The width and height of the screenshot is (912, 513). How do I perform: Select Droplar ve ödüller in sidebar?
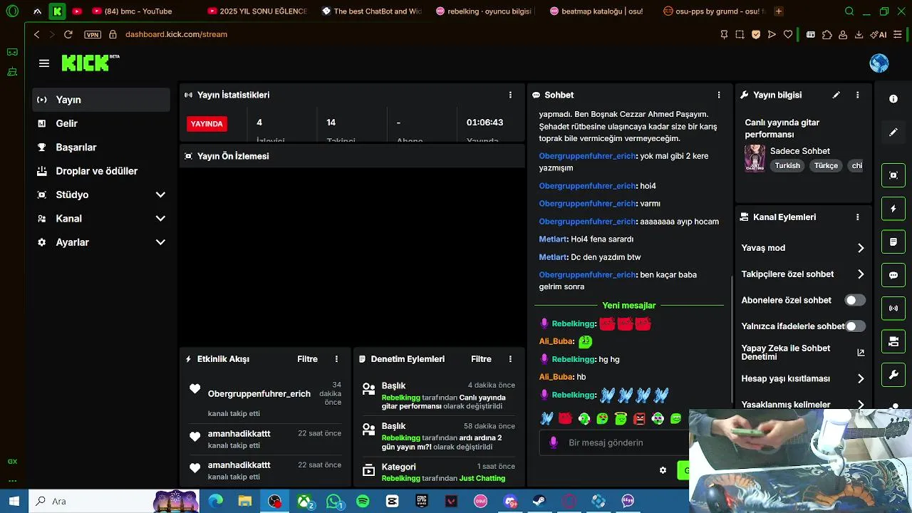pyautogui.click(x=101, y=171)
